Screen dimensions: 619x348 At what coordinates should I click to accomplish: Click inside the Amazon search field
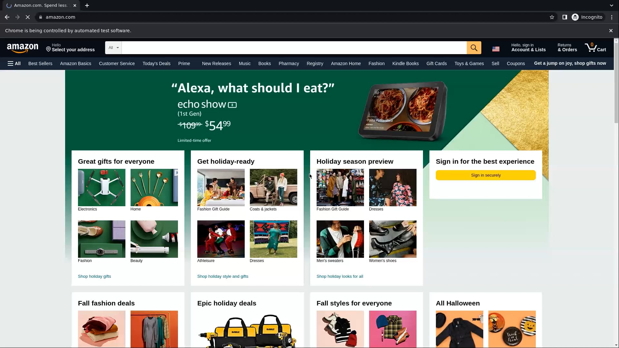coord(294,48)
